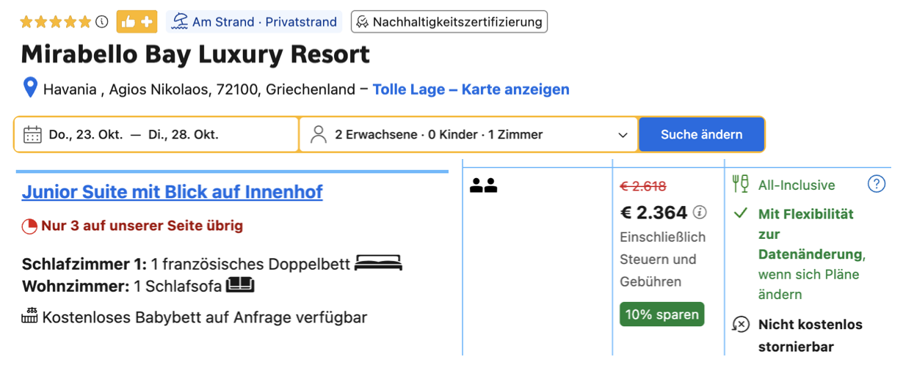Screen dimensions: 903x365
Task: Click Nur 3 auf unserer Seite übrig text
Action: point(142,226)
